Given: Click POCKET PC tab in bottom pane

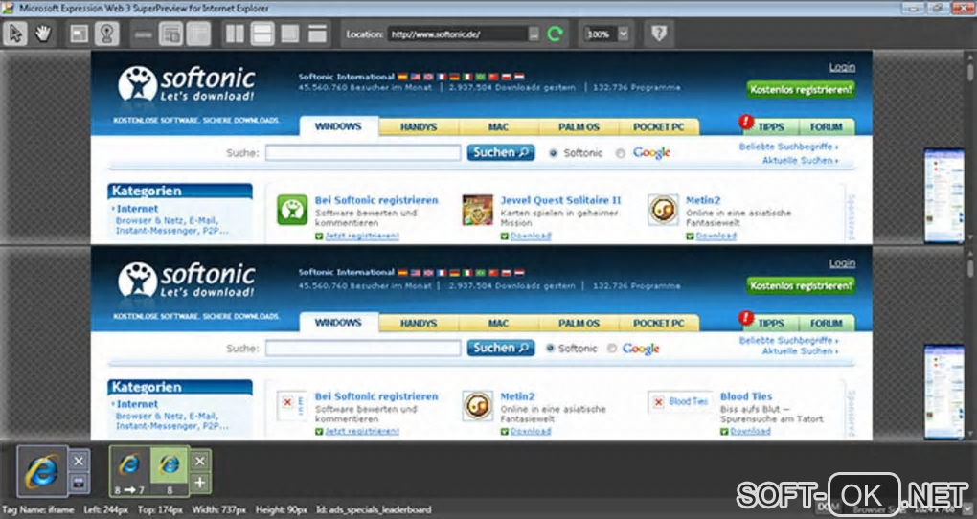Looking at the screenshot, I should (659, 324).
